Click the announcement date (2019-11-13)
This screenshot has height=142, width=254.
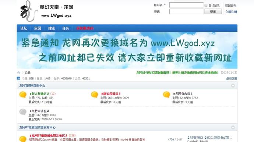point(229,72)
